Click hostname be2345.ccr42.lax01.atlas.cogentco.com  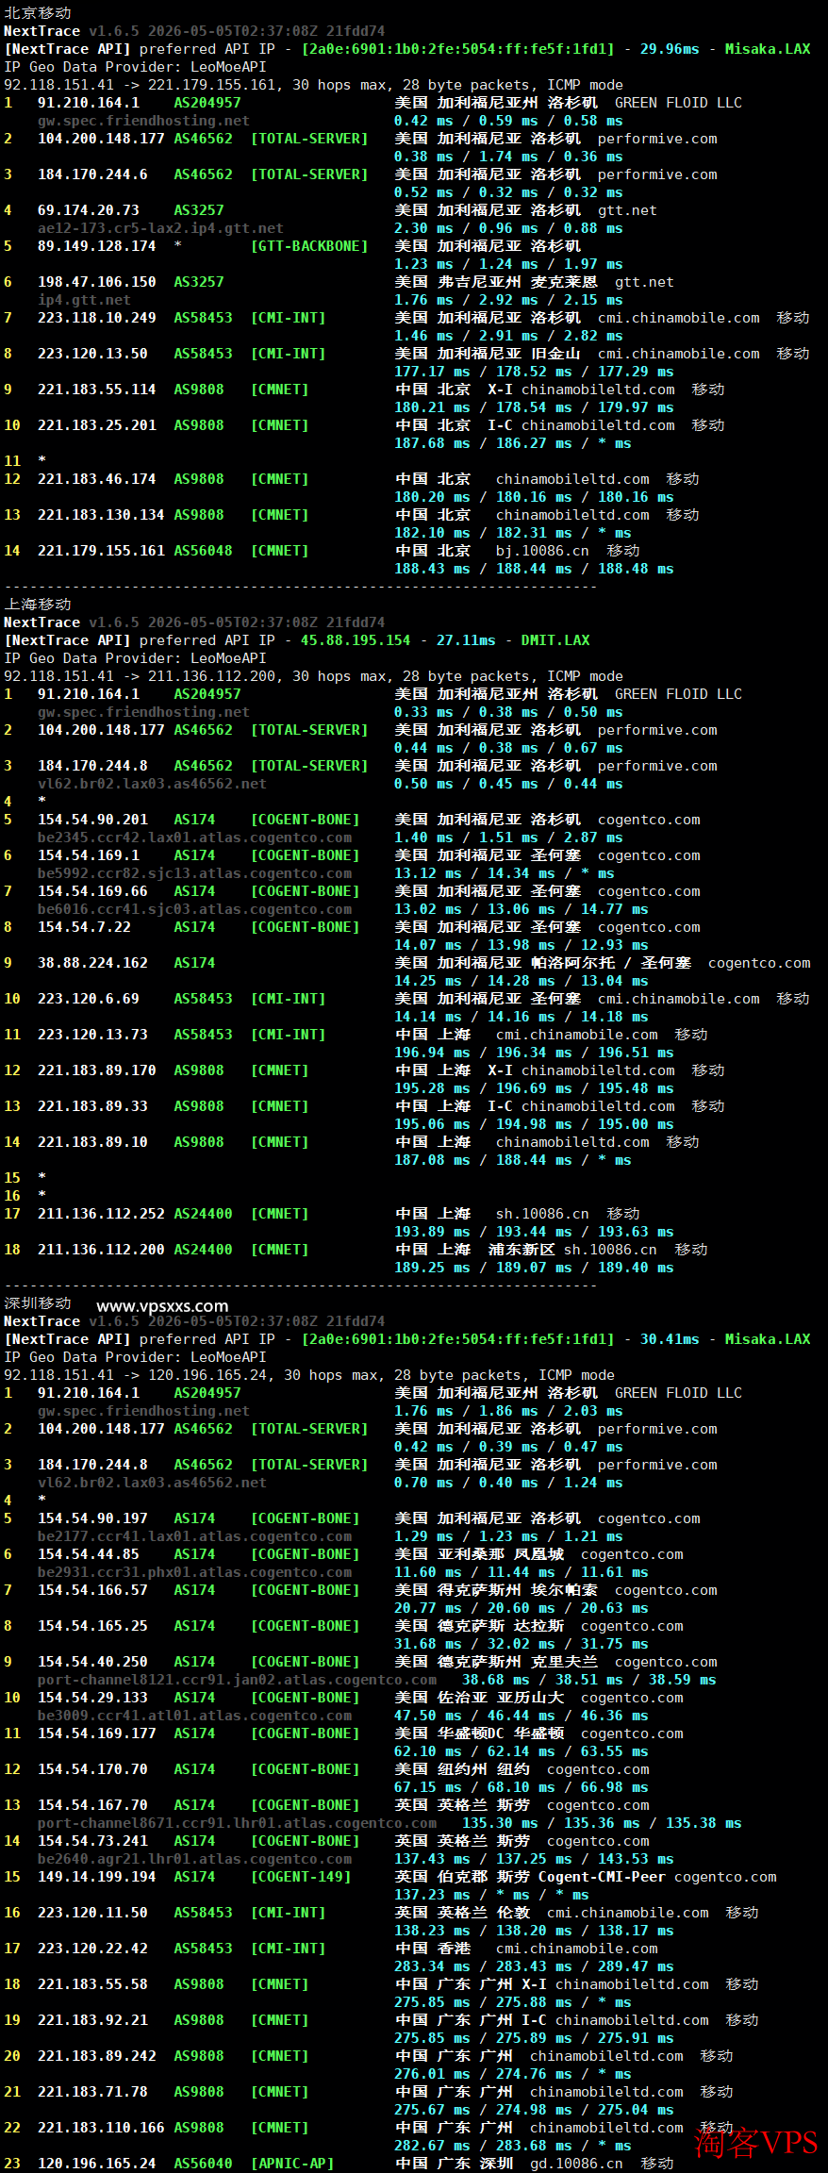pos(194,838)
